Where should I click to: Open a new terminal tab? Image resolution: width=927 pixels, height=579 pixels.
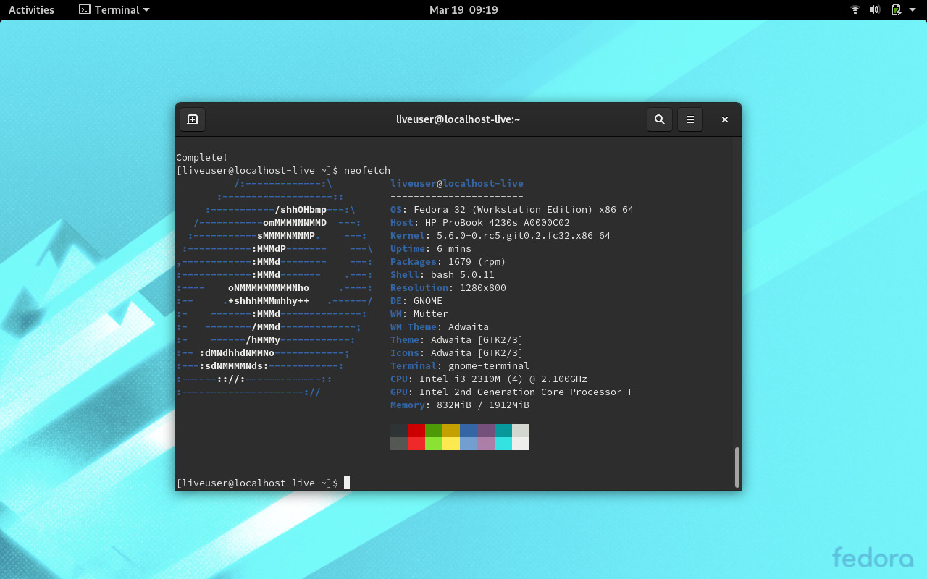click(193, 119)
